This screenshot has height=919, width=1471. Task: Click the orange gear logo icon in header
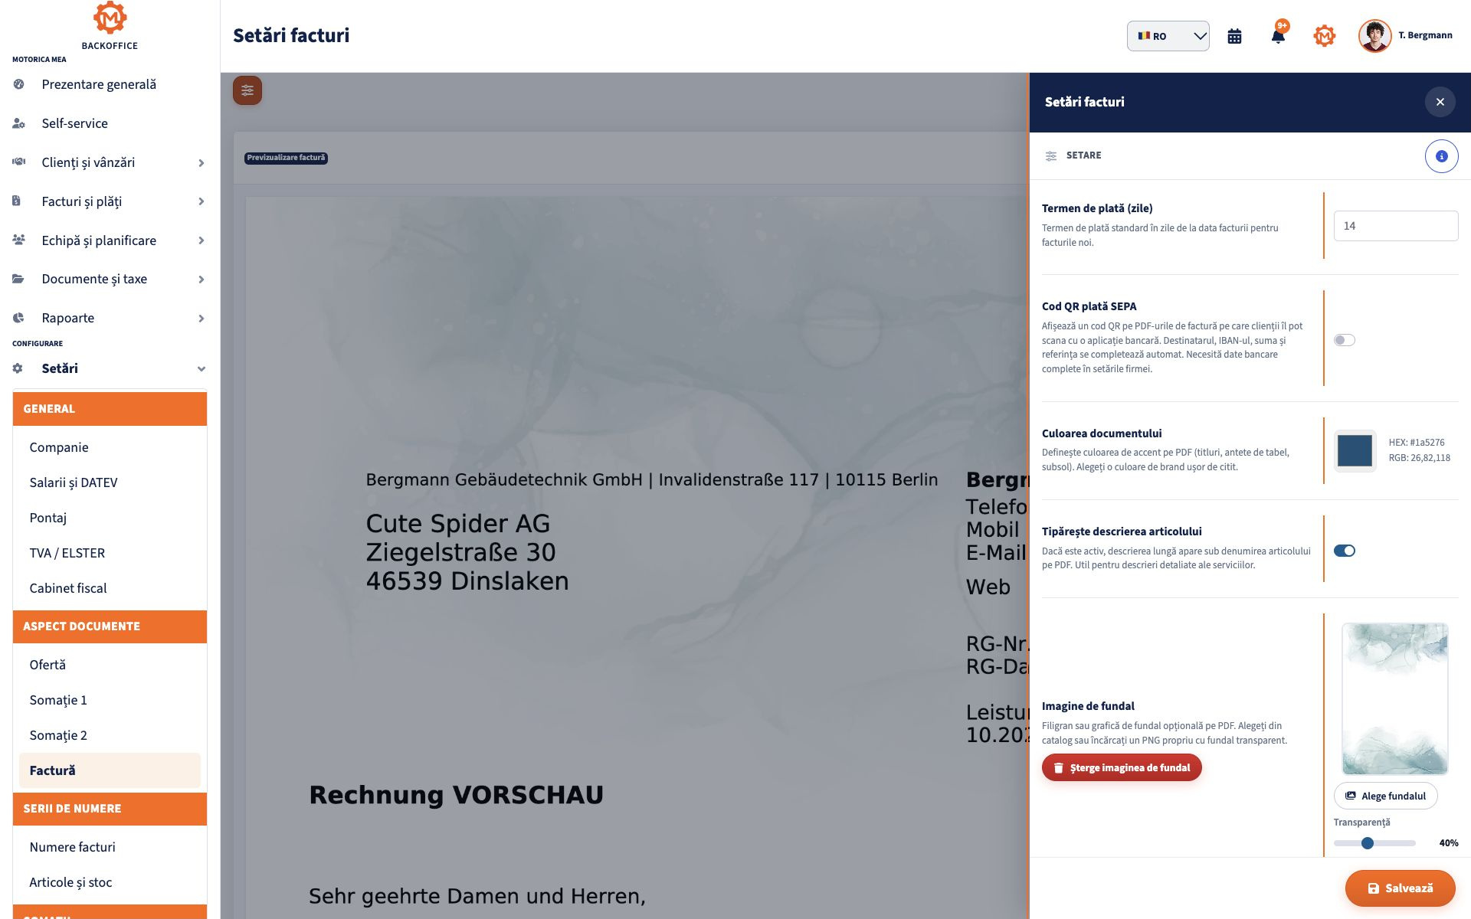pyautogui.click(x=1324, y=36)
